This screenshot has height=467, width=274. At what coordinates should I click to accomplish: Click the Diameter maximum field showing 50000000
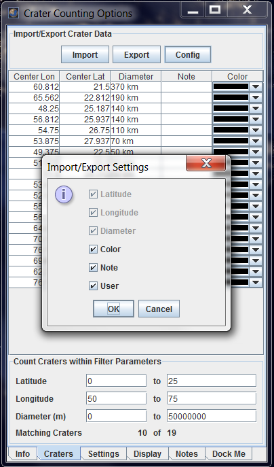[212, 416]
